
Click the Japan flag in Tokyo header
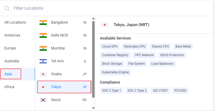coord(105,25)
